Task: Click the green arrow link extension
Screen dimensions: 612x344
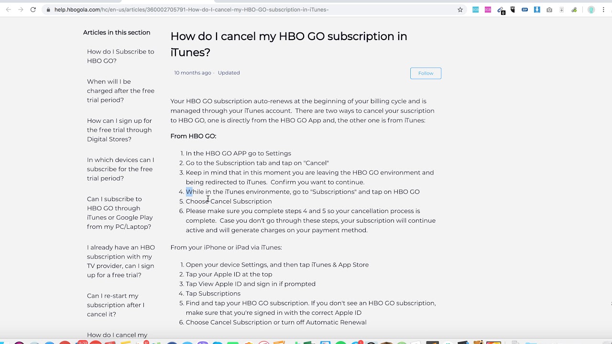Action: (574, 10)
